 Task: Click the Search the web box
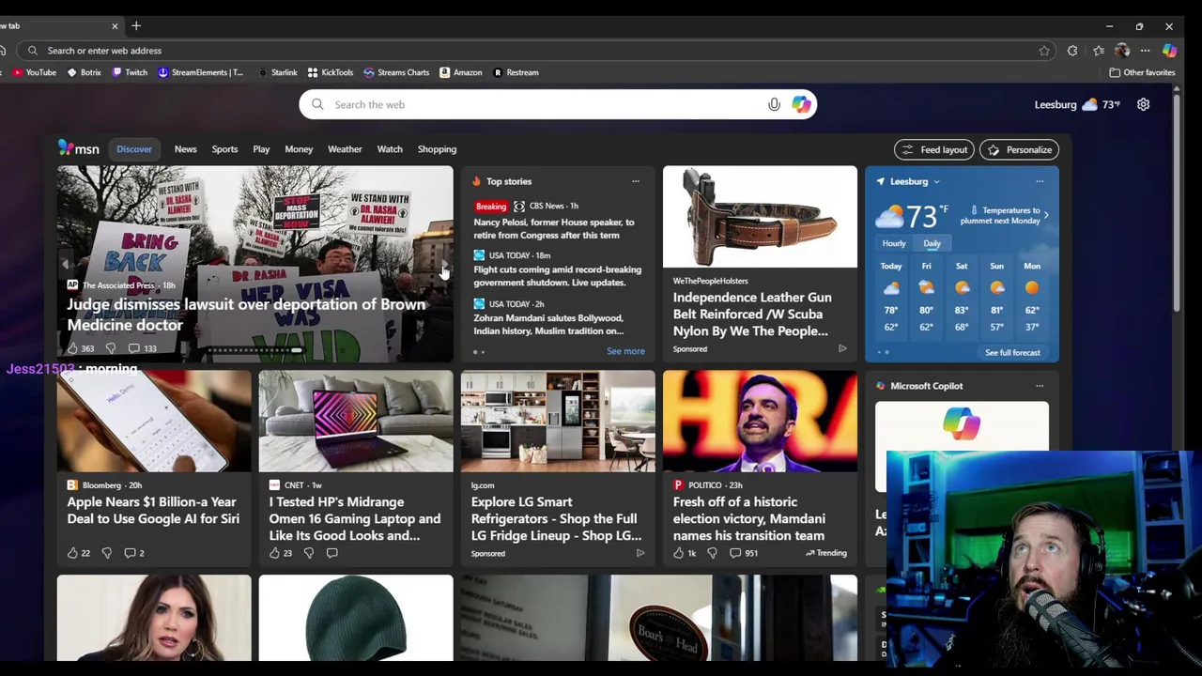coord(558,104)
